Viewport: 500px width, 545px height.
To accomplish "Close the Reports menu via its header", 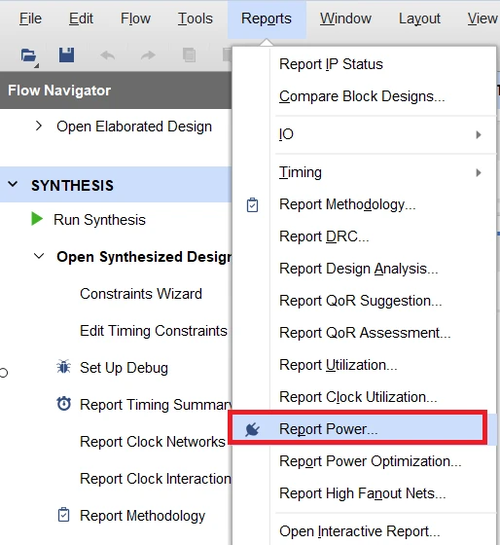I will coord(267,19).
